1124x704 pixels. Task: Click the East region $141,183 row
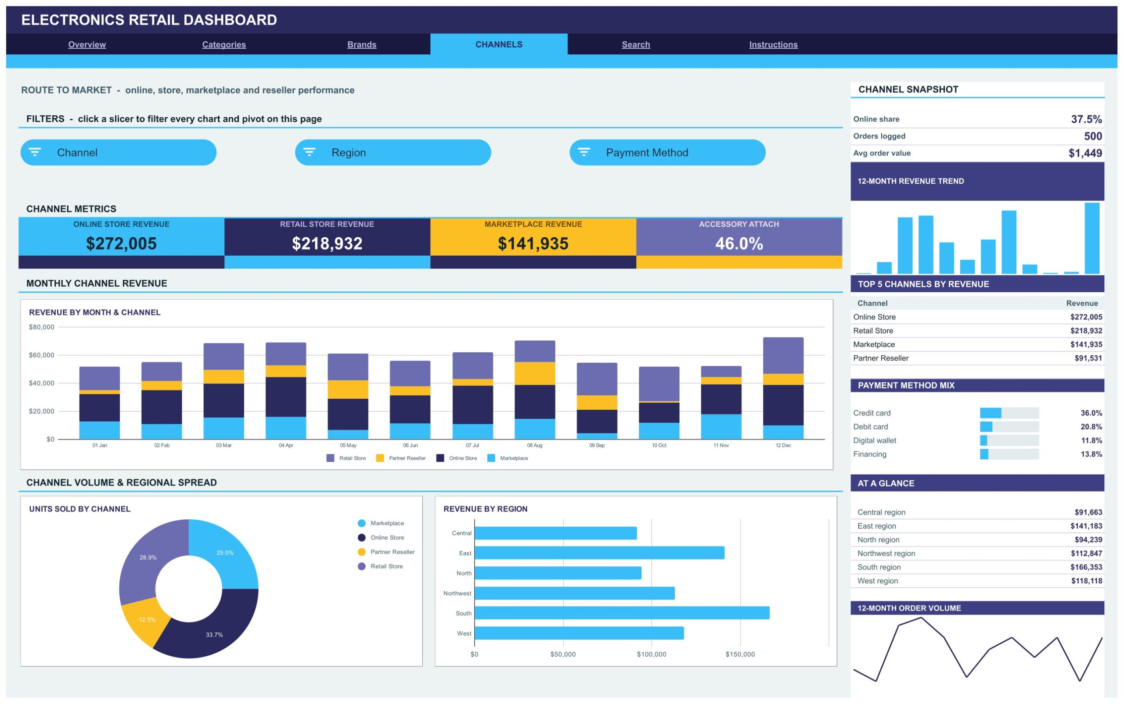(977, 526)
